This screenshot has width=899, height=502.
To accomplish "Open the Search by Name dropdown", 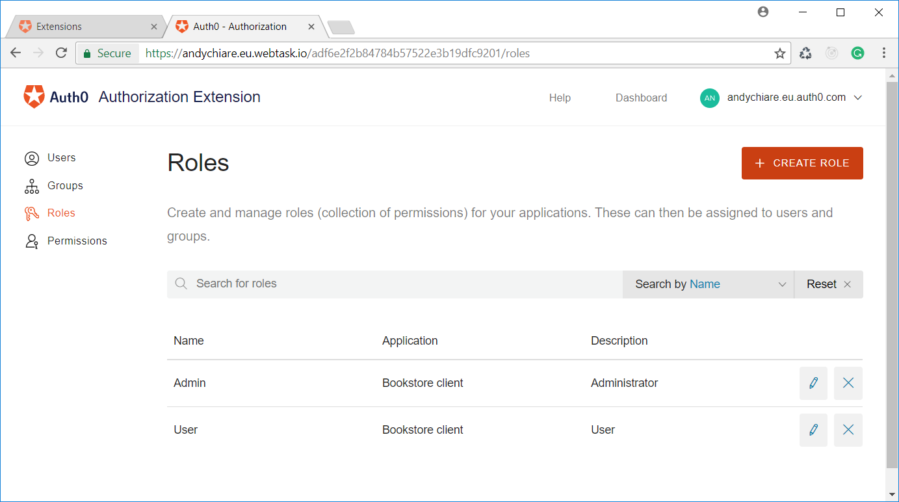I will point(709,284).
